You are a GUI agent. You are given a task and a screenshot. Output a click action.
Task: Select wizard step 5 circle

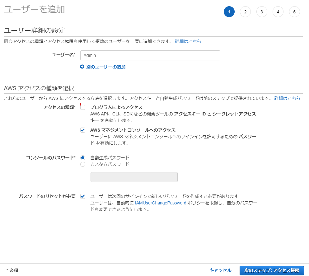click(294, 12)
